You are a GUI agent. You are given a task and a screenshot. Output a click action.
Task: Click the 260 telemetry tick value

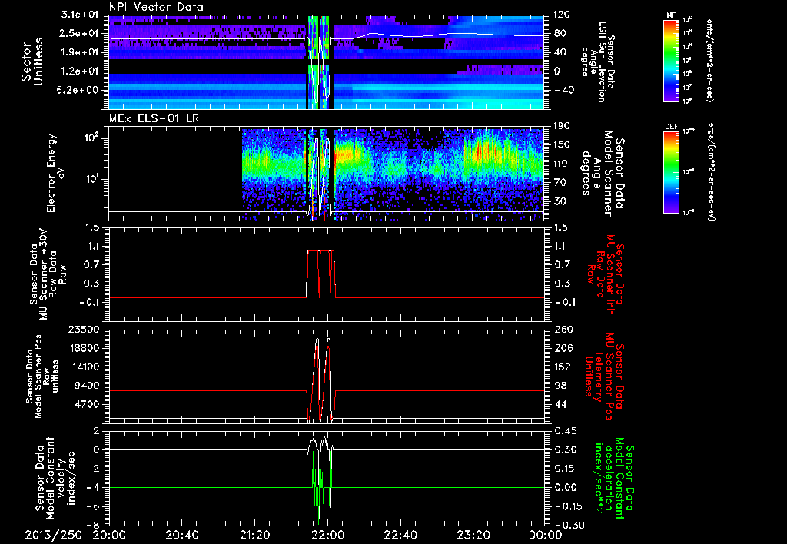pos(562,329)
